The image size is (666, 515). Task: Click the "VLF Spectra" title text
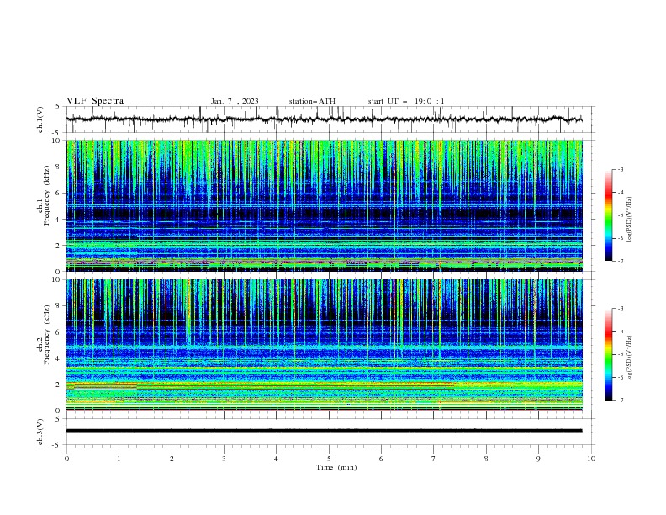pyautogui.click(x=95, y=101)
